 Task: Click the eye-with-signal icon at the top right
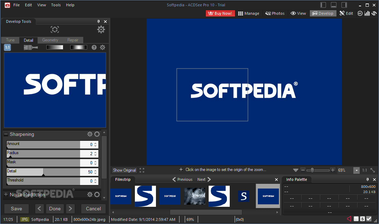click(x=374, y=13)
